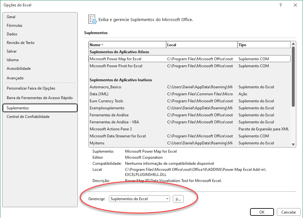
Task: Click the Local column header
Action: pyautogui.click(x=202, y=45)
